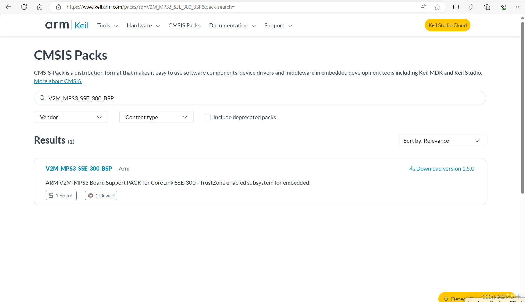This screenshot has width=525, height=302.
Task: Click the chip icon in 1 Device tag
Action: click(x=91, y=195)
